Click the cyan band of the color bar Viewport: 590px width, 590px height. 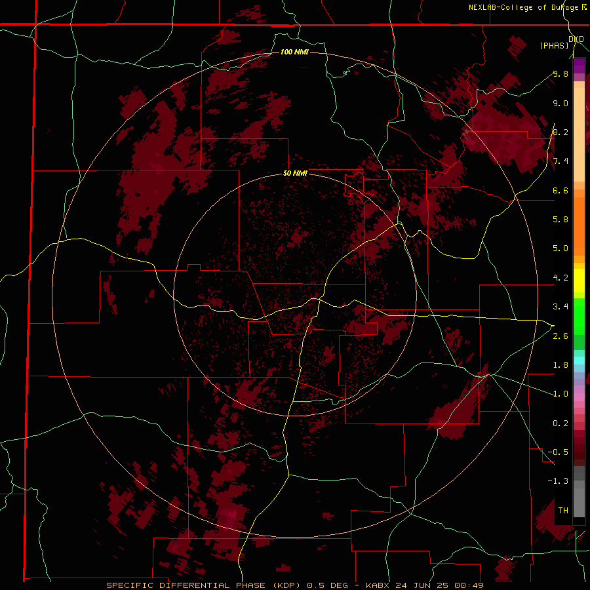[x=579, y=360]
